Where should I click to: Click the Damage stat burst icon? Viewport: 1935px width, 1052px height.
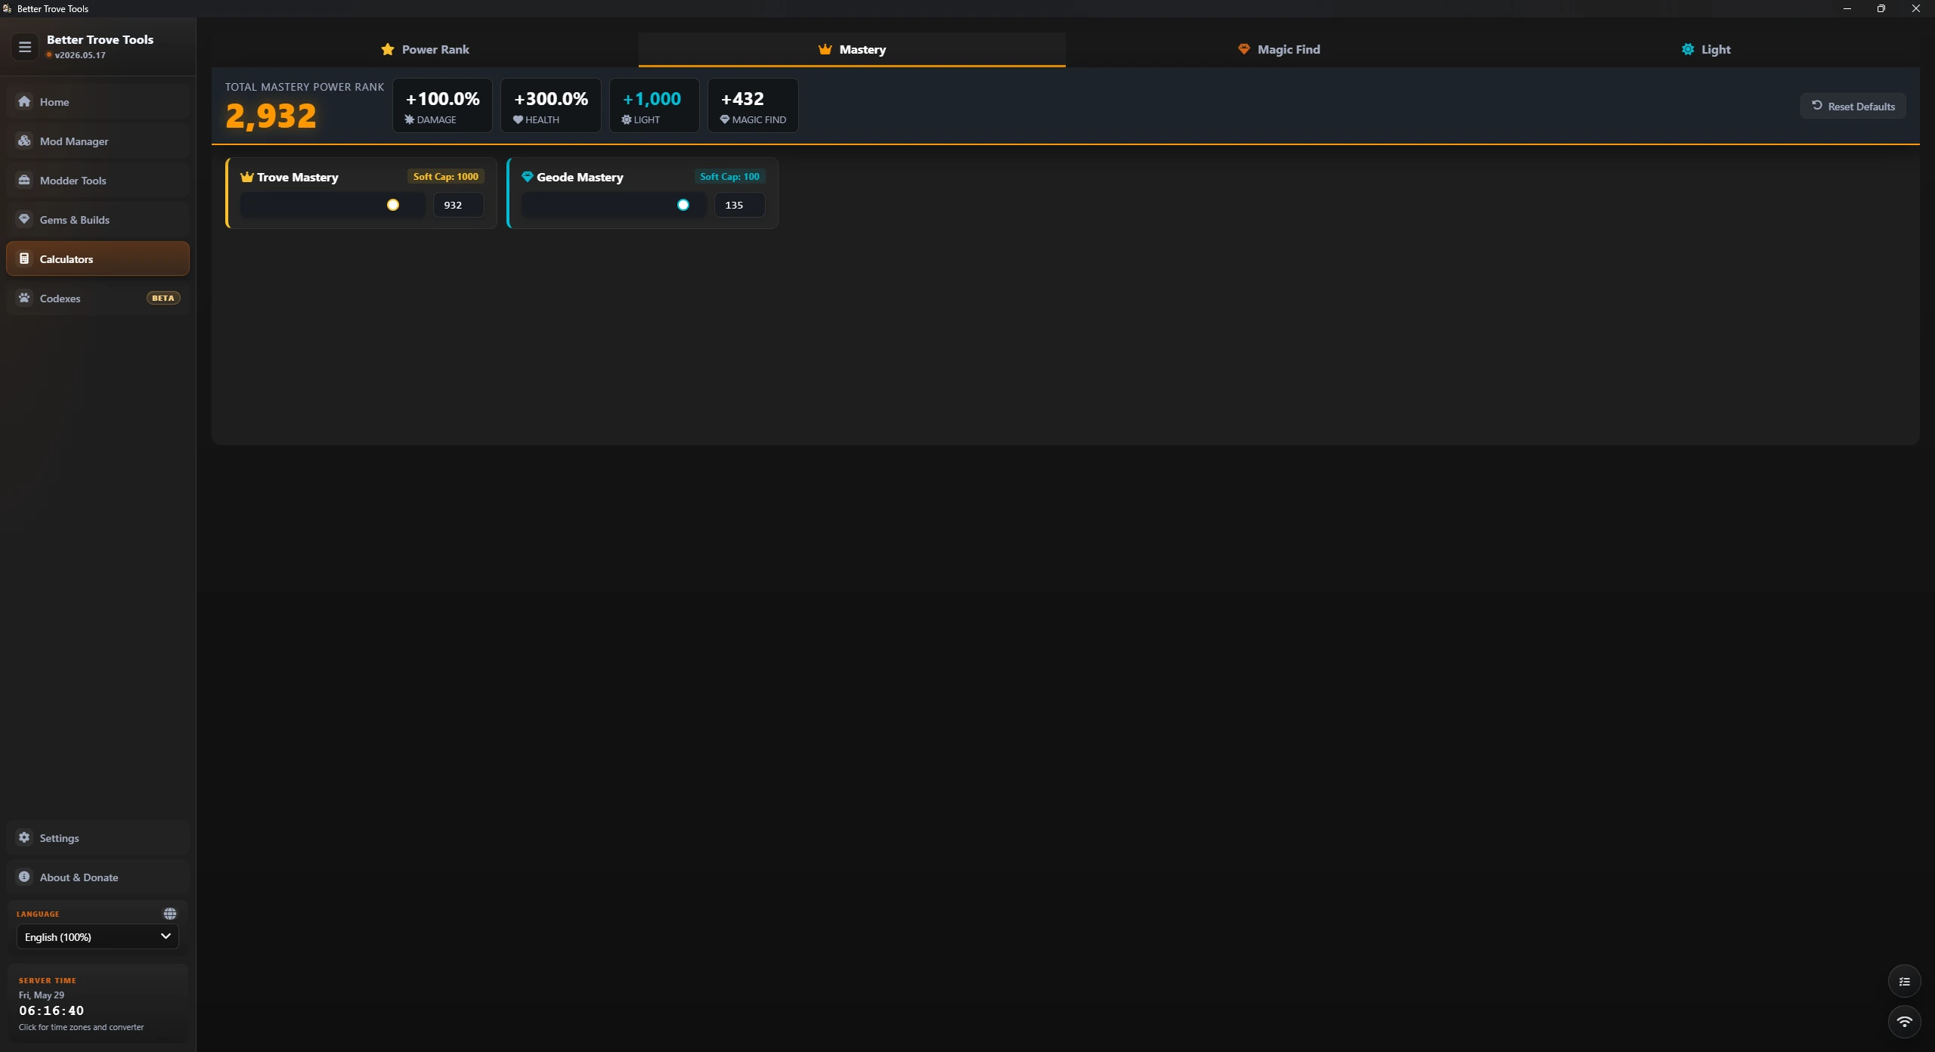[x=410, y=119]
